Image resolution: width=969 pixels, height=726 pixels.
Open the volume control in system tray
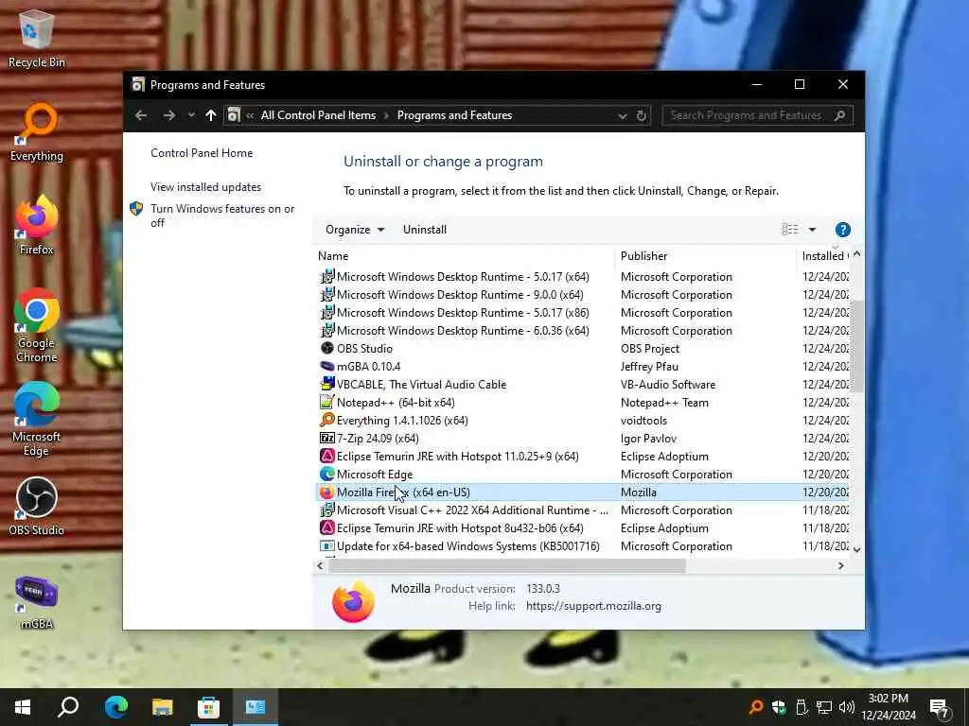(847, 707)
